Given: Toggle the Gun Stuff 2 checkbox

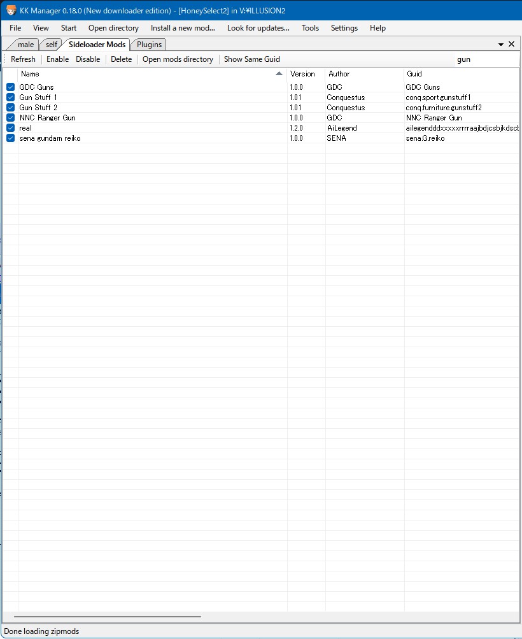Looking at the screenshot, I should pos(11,107).
